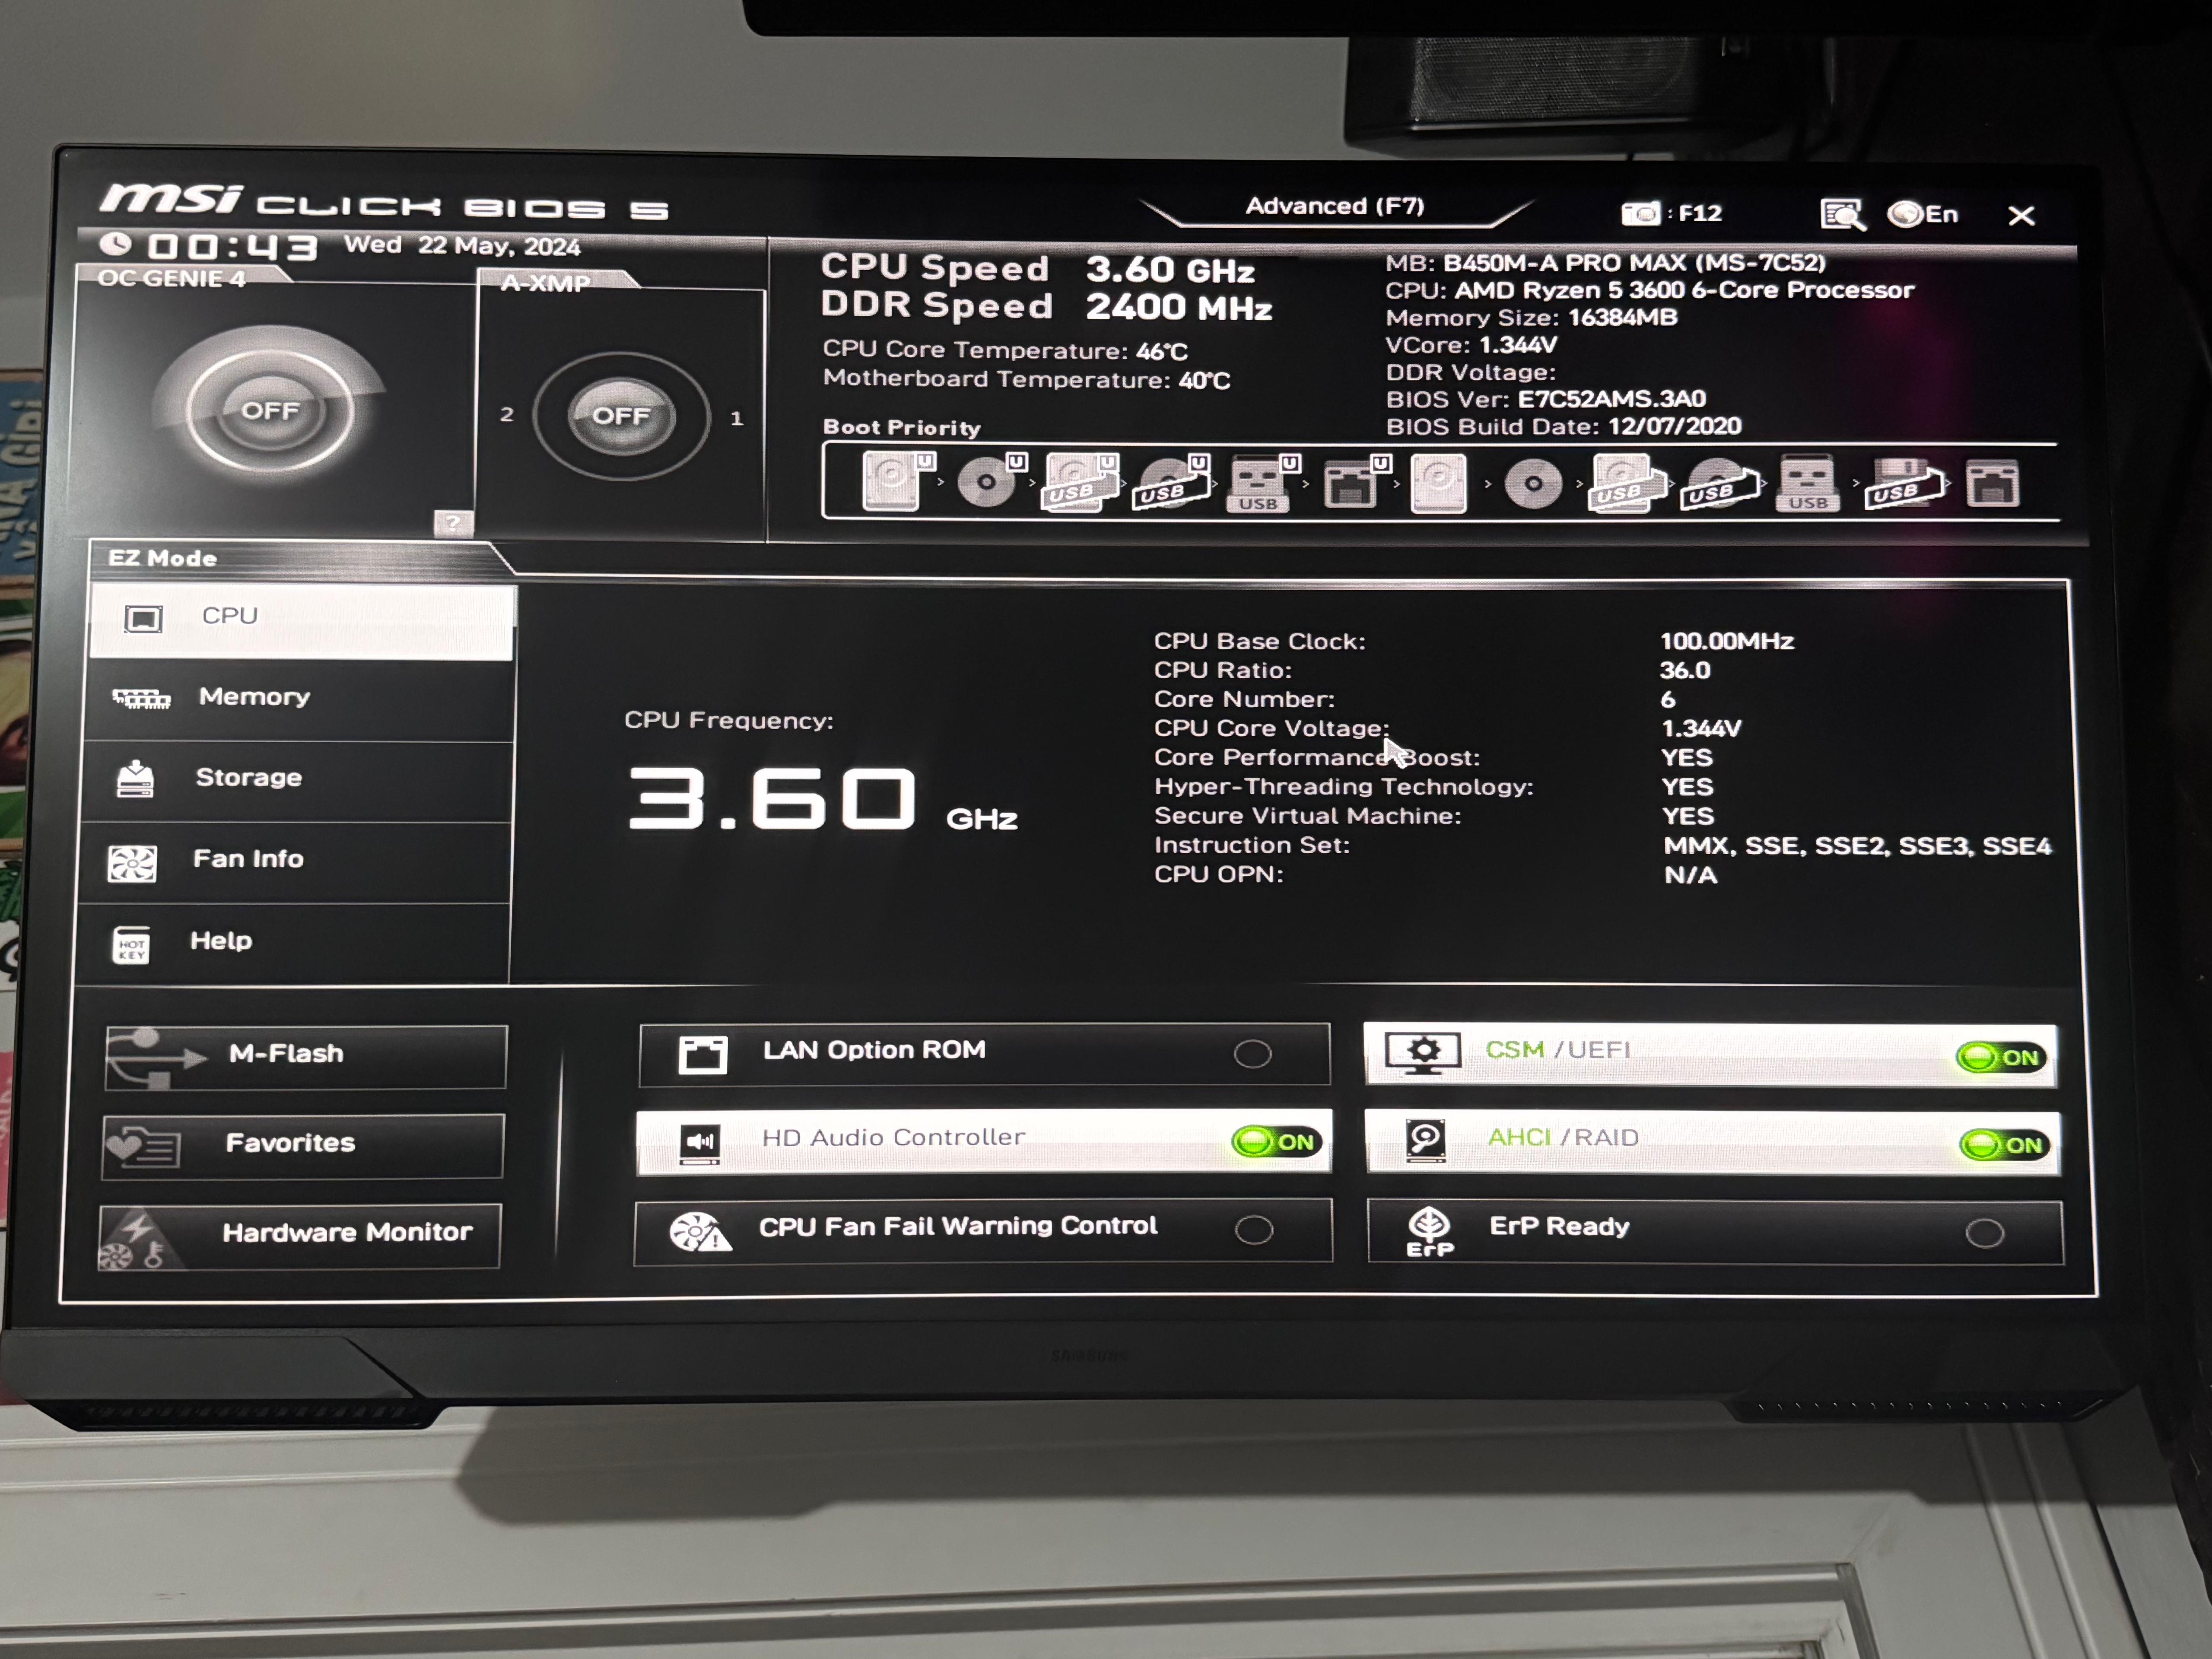Click the date Wed 22 May, 2024
Screen dimensions: 2212x1659
click(x=462, y=245)
